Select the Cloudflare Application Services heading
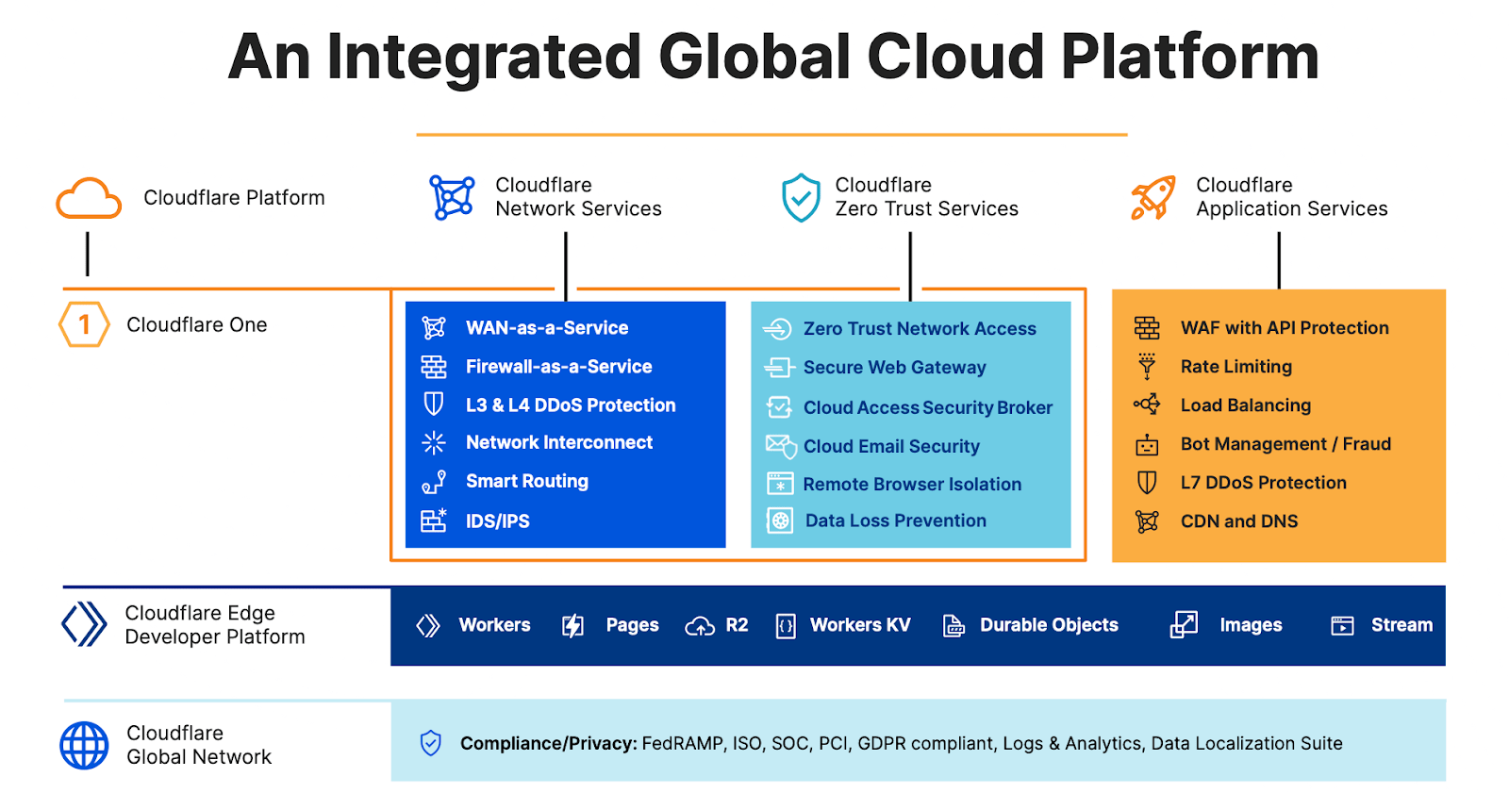 pyautogui.click(x=1292, y=197)
